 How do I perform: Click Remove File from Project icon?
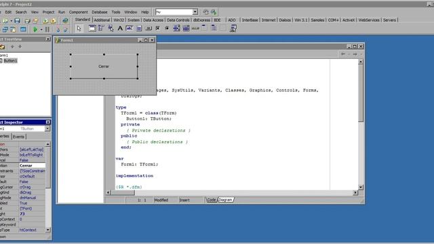pyautogui.click(x=54, y=21)
